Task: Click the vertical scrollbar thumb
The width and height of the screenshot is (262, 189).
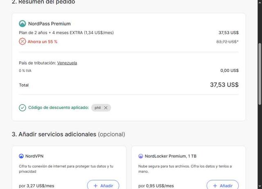Action: tap(260, 74)
